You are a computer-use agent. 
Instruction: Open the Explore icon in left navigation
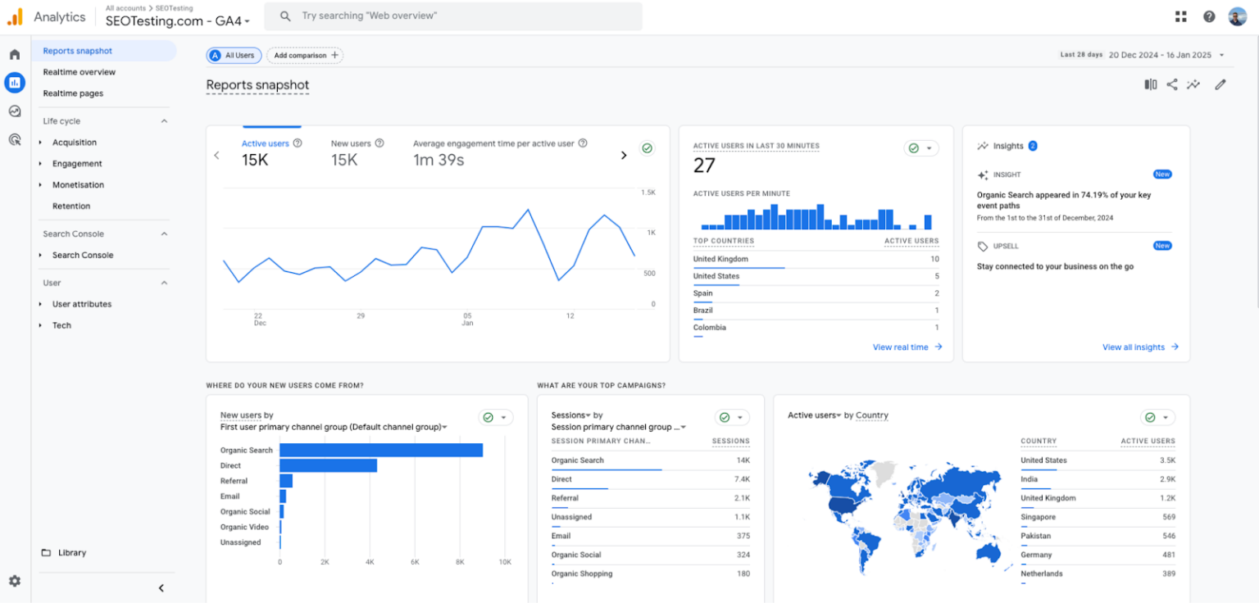(15, 111)
